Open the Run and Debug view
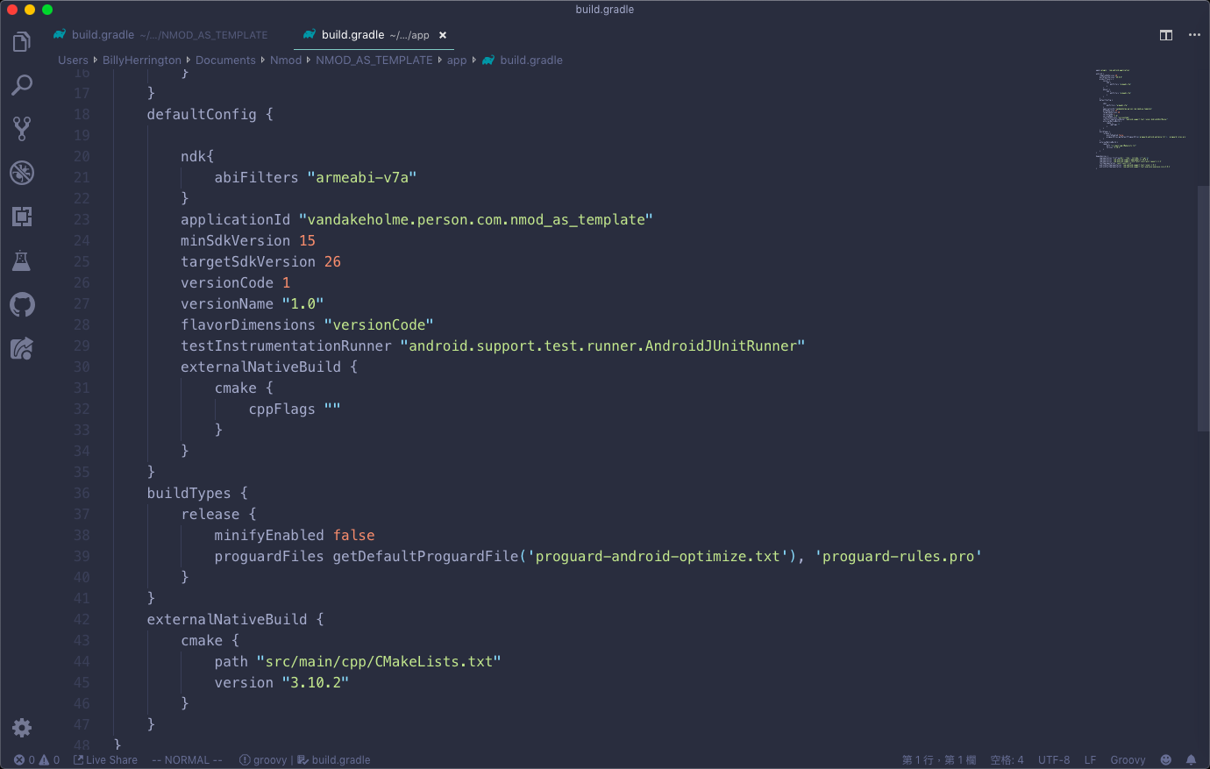Image resolution: width=1210 pixels, height=769 pixels. coord(21,173)
